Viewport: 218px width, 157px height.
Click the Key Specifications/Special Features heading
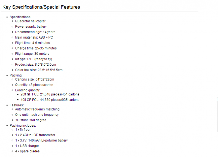pyautogui.click(x=41, y=7)
